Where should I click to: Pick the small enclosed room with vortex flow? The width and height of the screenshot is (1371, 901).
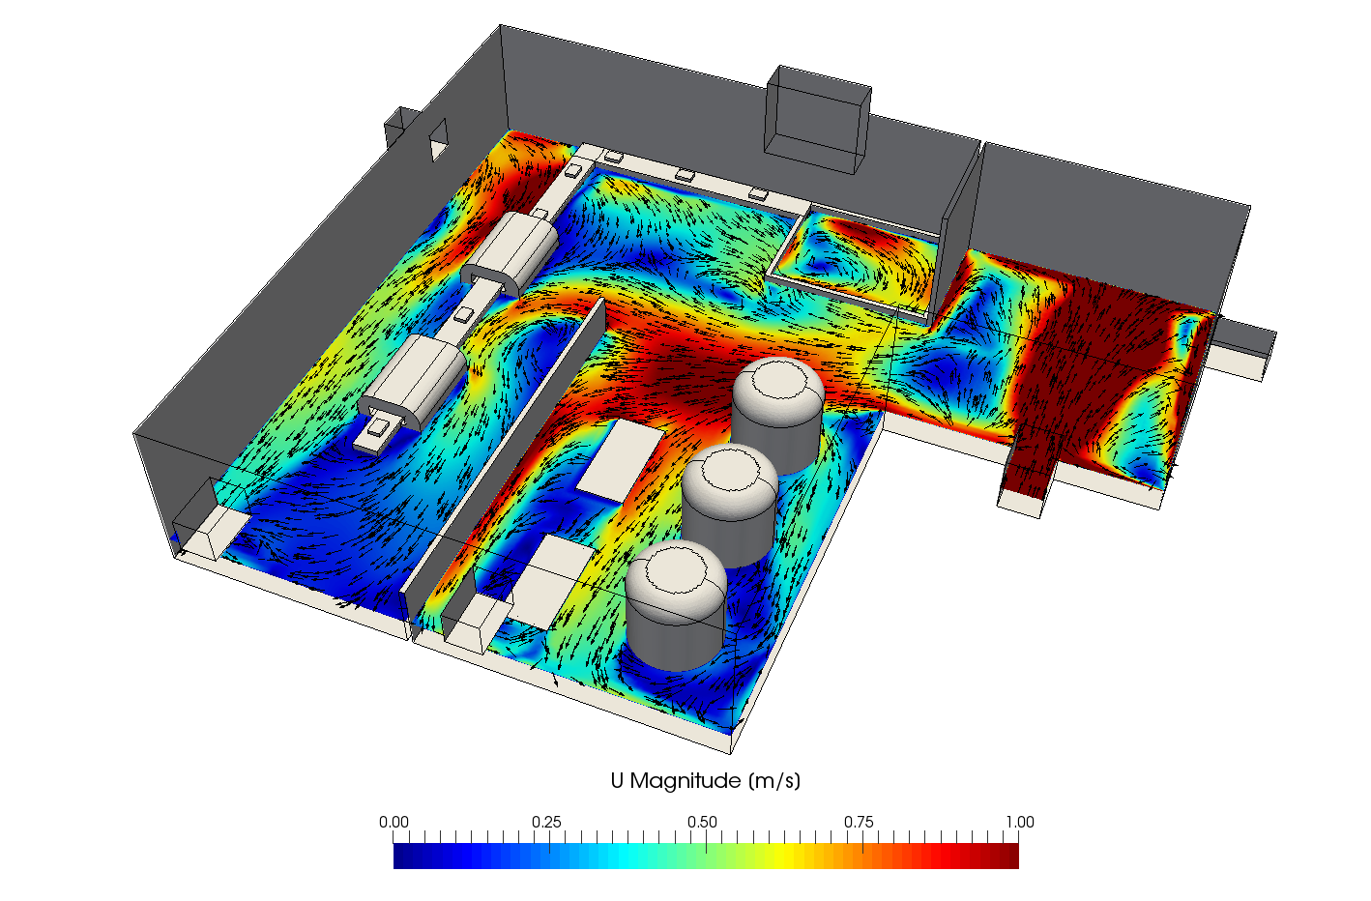(x=856, y=252)
